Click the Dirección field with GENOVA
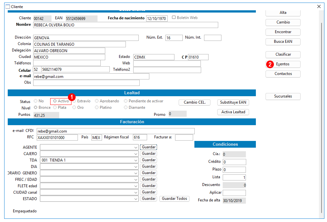 [86, 38]
